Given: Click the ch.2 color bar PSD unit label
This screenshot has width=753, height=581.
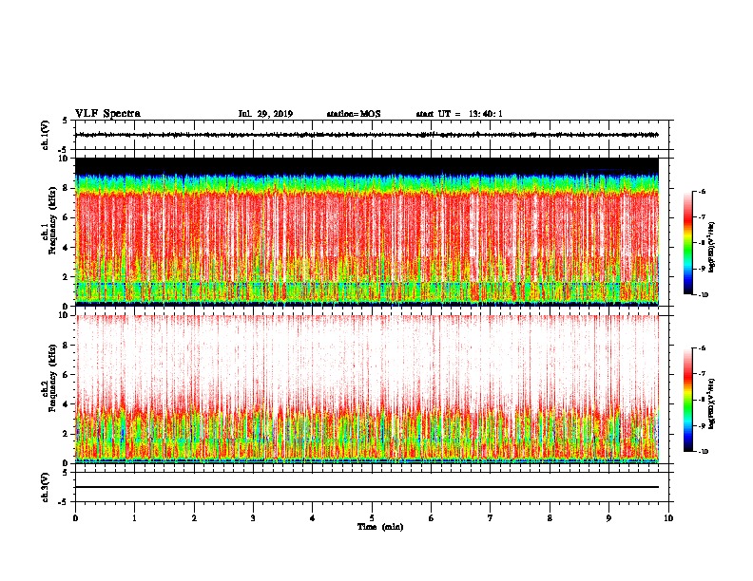Looking at the screenshot, I should tap(711, 403).
